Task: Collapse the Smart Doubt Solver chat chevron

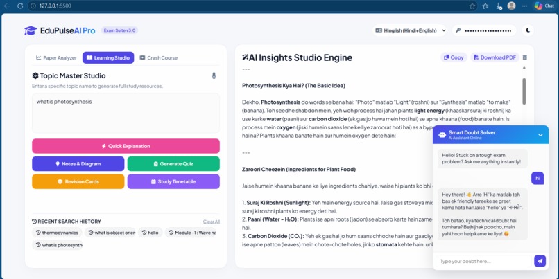Action: pyautogui.click(x=540, y=135)
